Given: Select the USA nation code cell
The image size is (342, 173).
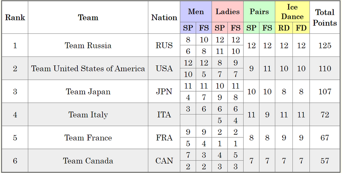Looking at the screenshot, I should coord(164,69).
